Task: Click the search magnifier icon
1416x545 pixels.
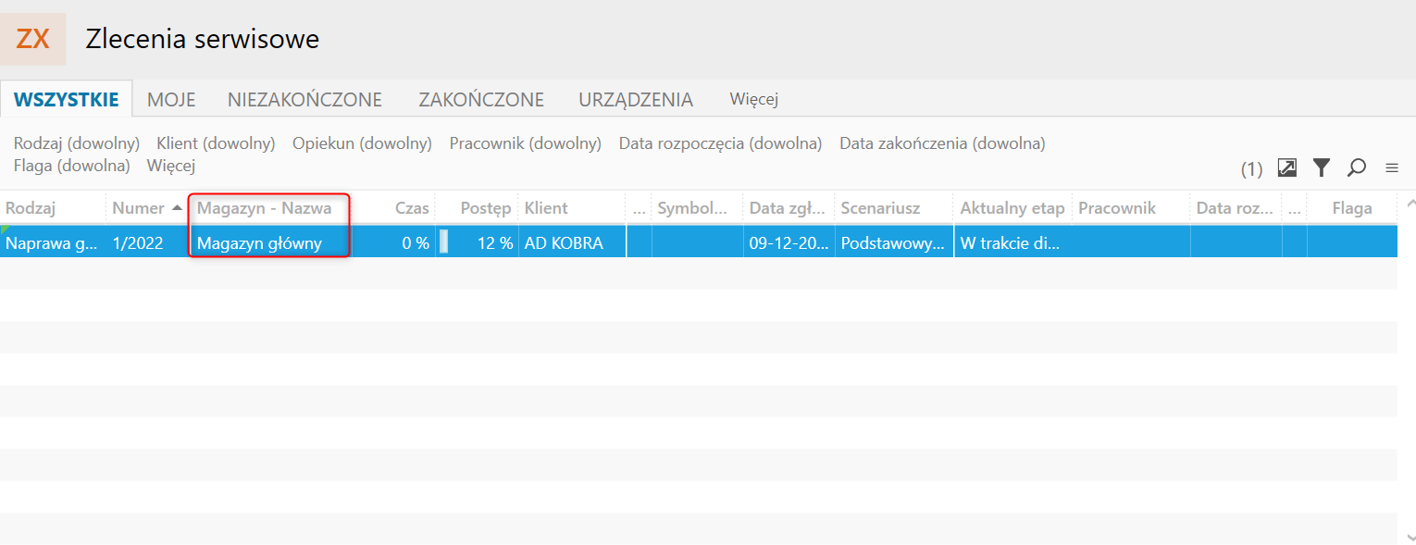Action: pyautogui.click(x=1357, y=167)
